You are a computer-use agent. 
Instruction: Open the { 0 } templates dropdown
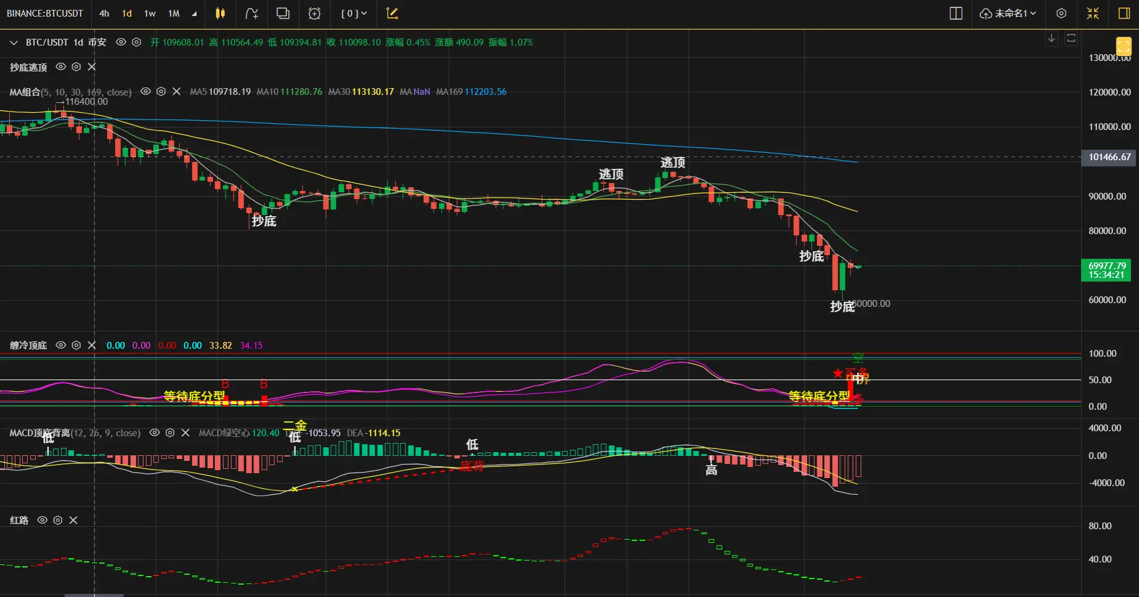(354, 14)
